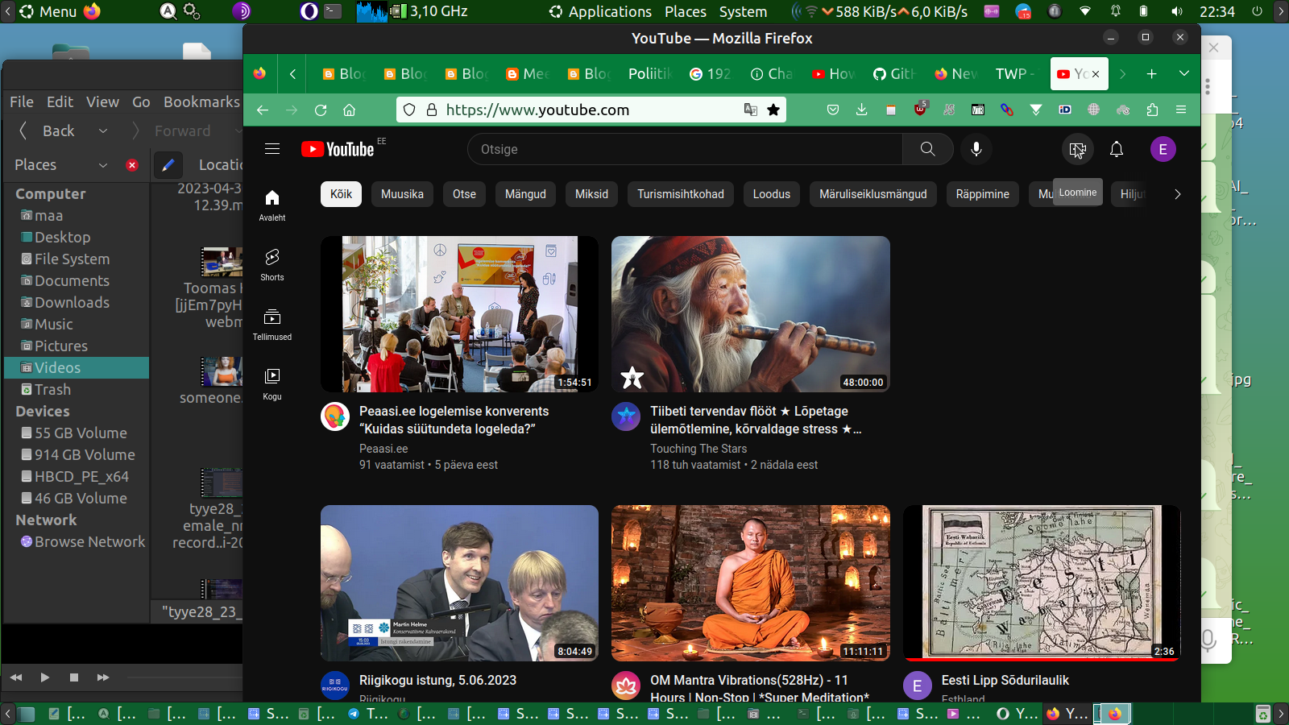Open the Touching The Stars channel link
This screenshot has height=725, width=1289.
(698, 449)
